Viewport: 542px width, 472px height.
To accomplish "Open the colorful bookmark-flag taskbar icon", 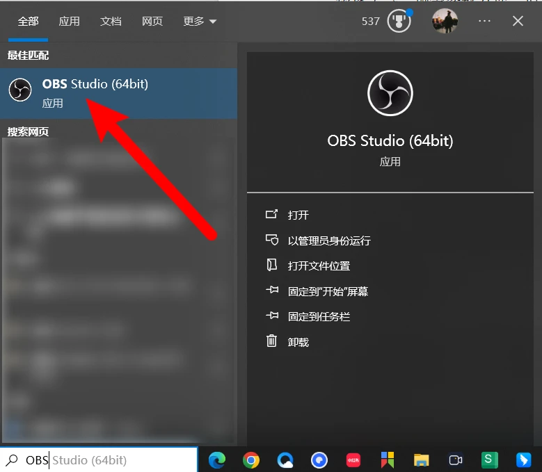I will pyautogui.click(x=388, y=460).
